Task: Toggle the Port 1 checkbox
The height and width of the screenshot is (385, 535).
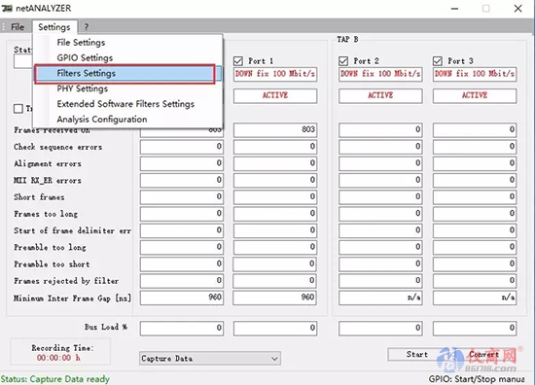Action: coord(238,61)
